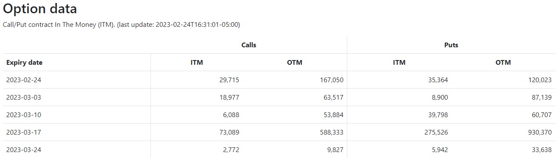
Task: Click the Option data heading
Action: point(40,9)
